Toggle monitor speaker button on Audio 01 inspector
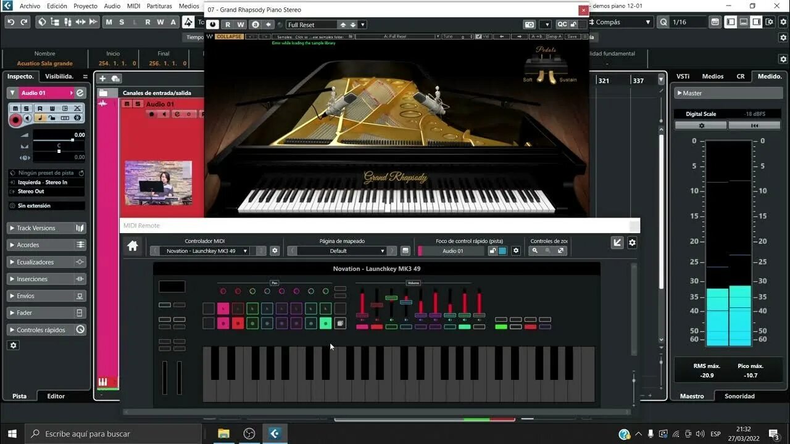Image resolution: width=790 pixels, height=444 pixels. [28, 118]
